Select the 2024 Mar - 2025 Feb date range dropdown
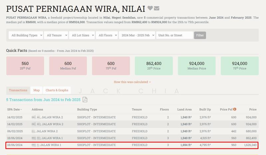The height and width of the screenshot is (155, 266). pos(137,35)
